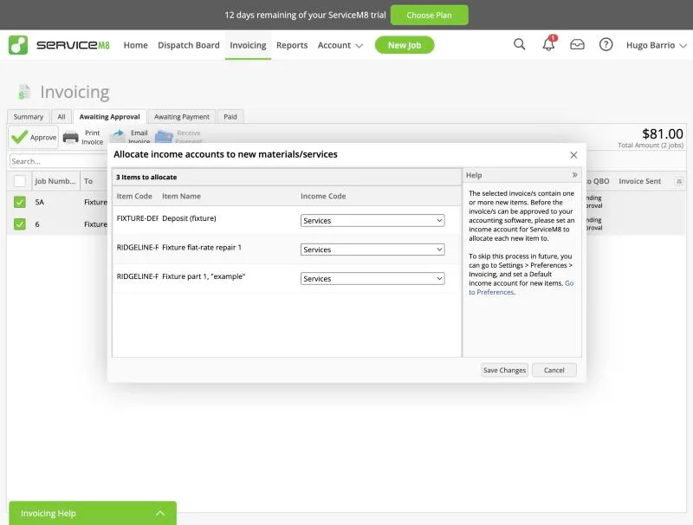693x525 pixels.
Task: Click the Approve checkmark button
Action: [34, 137]
